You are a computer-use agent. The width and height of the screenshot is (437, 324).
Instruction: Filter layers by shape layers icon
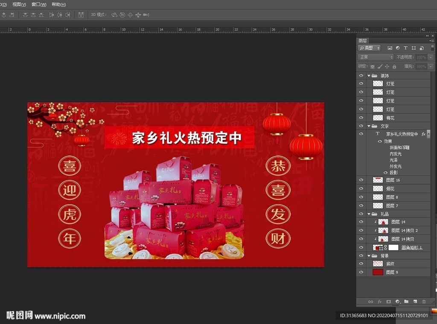tap(414, 48)
